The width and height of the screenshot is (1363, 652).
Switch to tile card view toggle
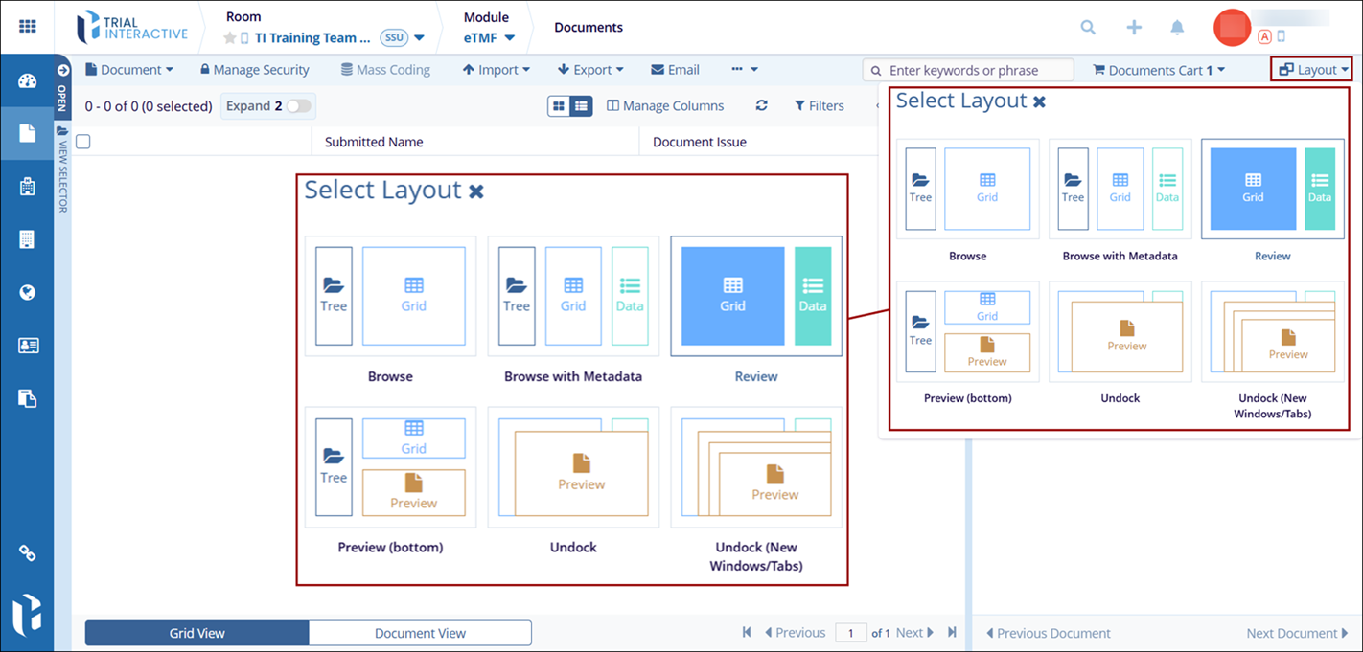pos(559,106)
